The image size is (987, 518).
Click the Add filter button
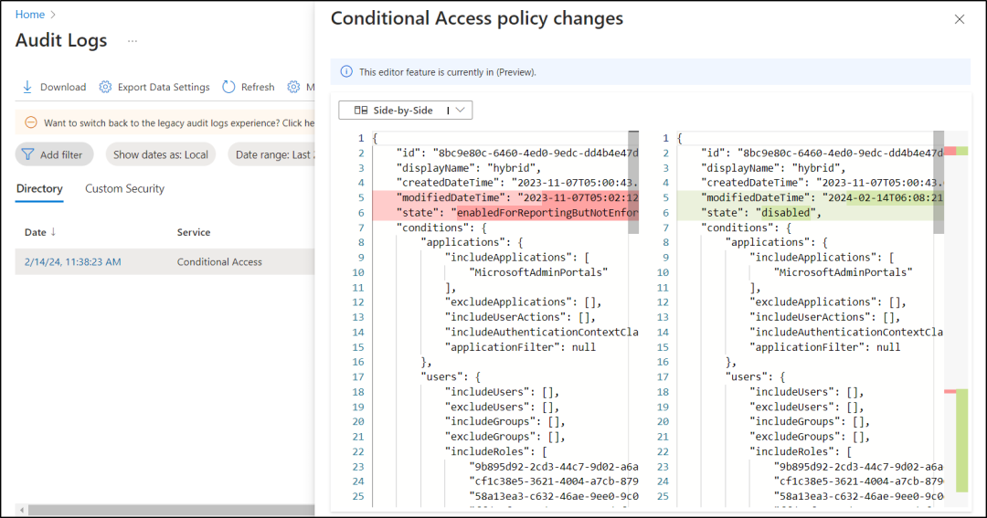click(54, 154)
